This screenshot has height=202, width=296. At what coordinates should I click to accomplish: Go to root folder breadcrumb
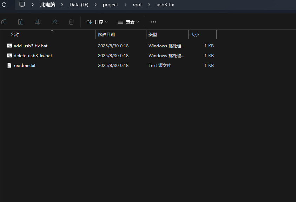pos(137,5)
